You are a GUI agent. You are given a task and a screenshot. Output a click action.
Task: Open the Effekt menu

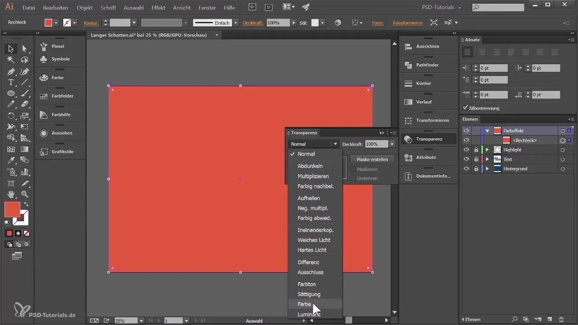pyautogui.click(x=158, y=8)
